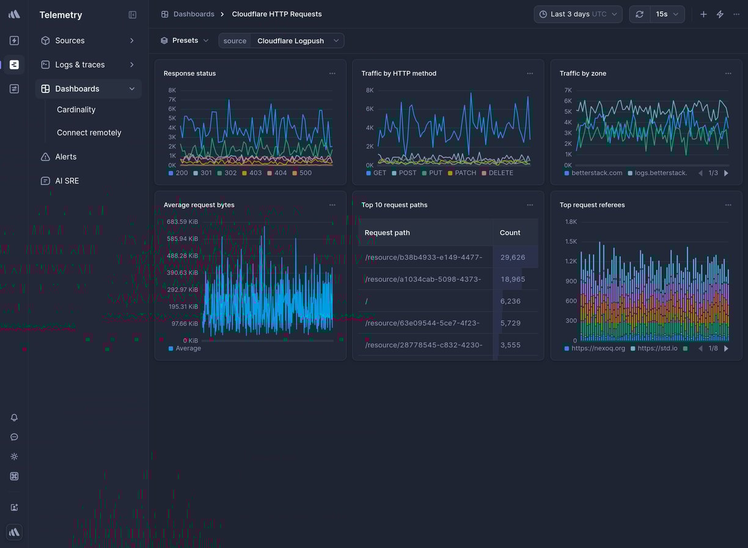Open the Last 3 days time range dropdown
This screenshot has width=748, height=548.
tap(577, 14)
